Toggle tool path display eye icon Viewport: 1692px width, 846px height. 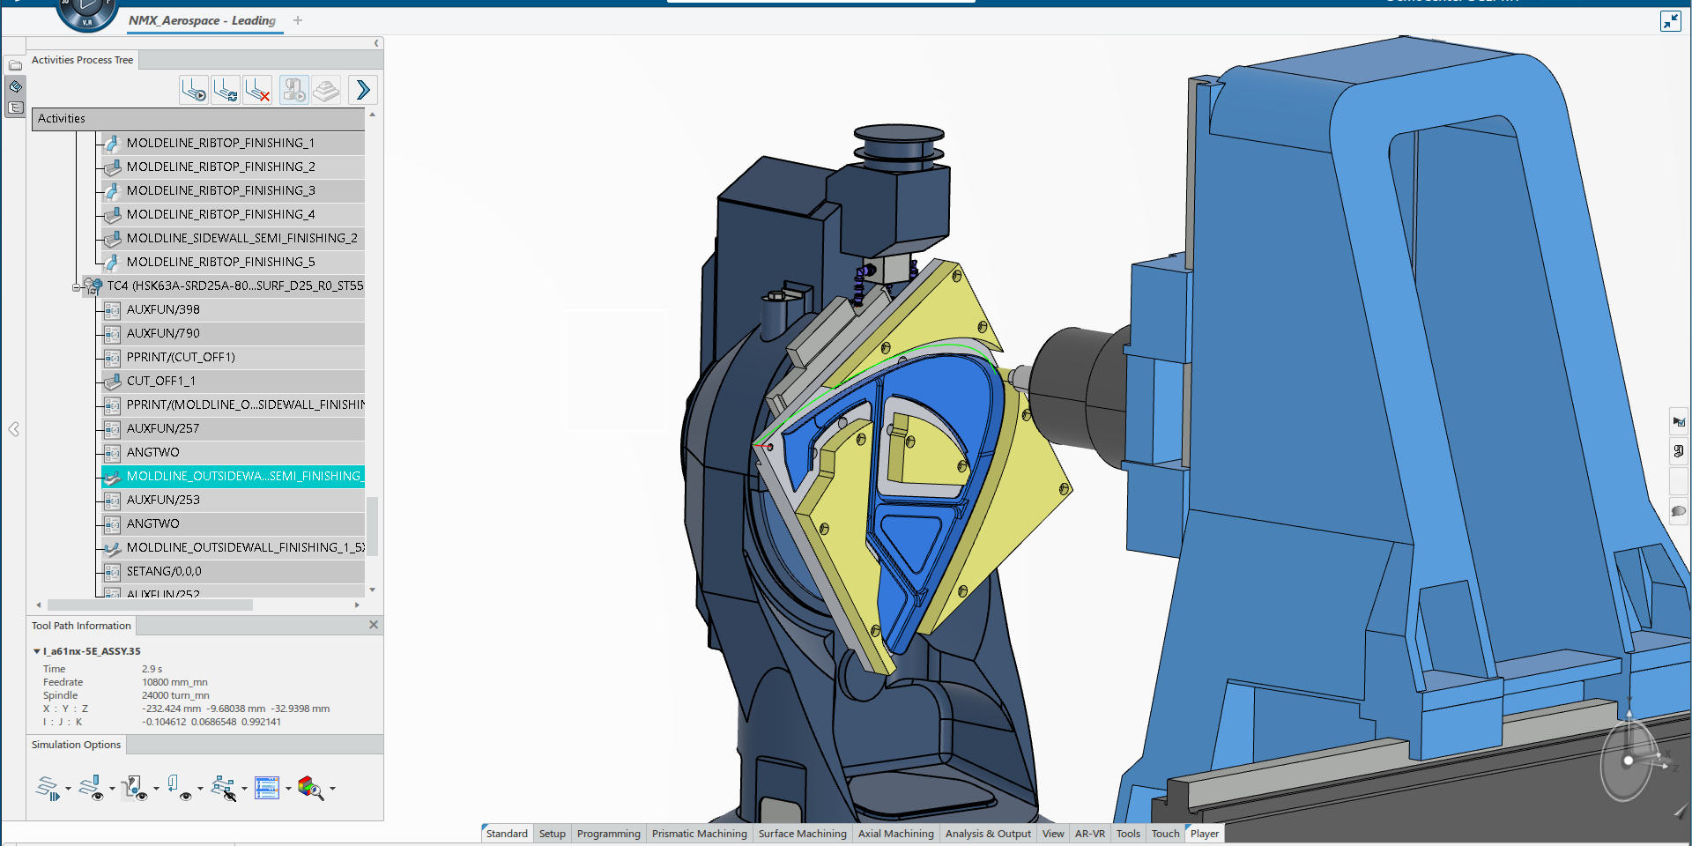coord(91,788)
